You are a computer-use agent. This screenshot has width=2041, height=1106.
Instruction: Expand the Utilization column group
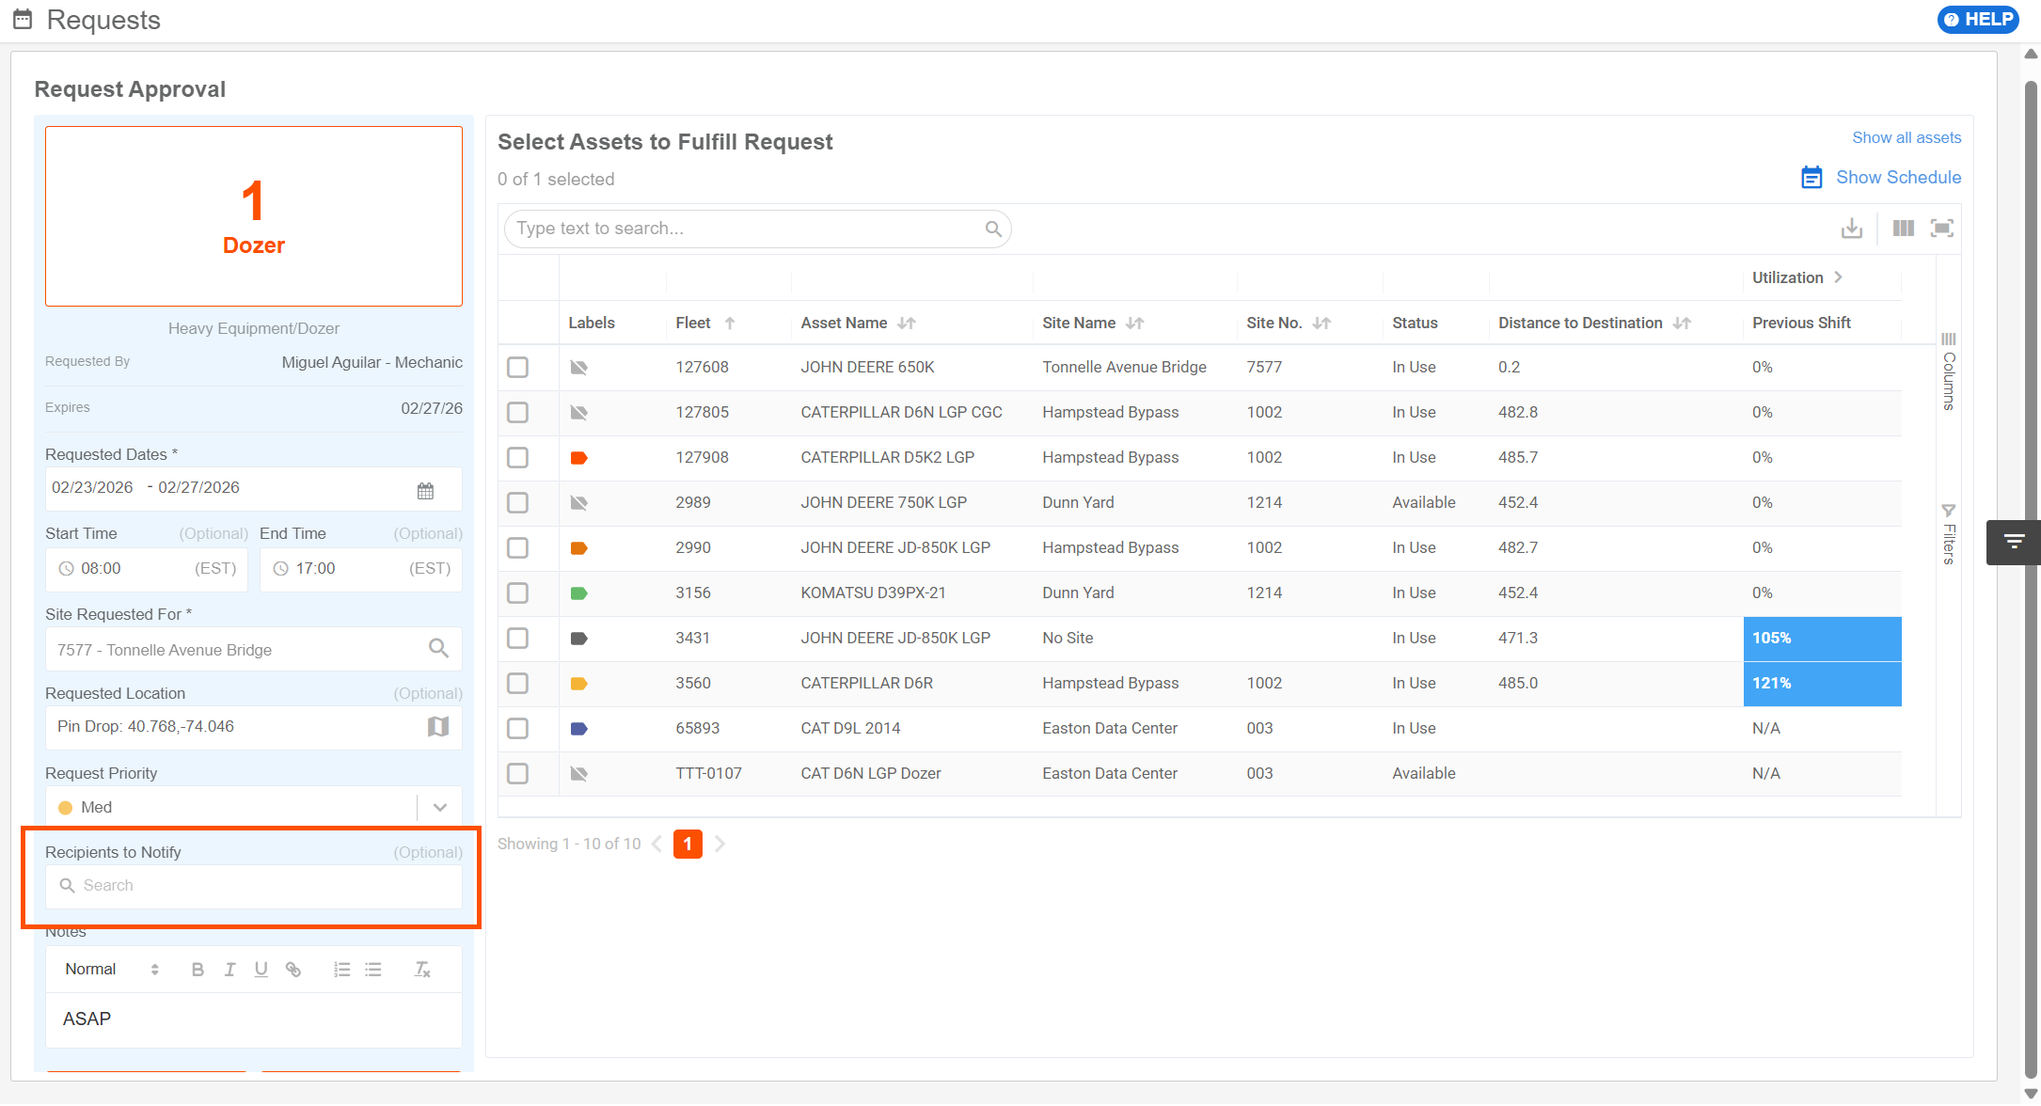click(1838, 277)
